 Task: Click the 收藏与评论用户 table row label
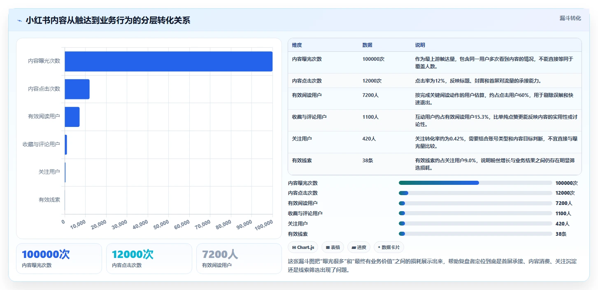pos(309,117)
